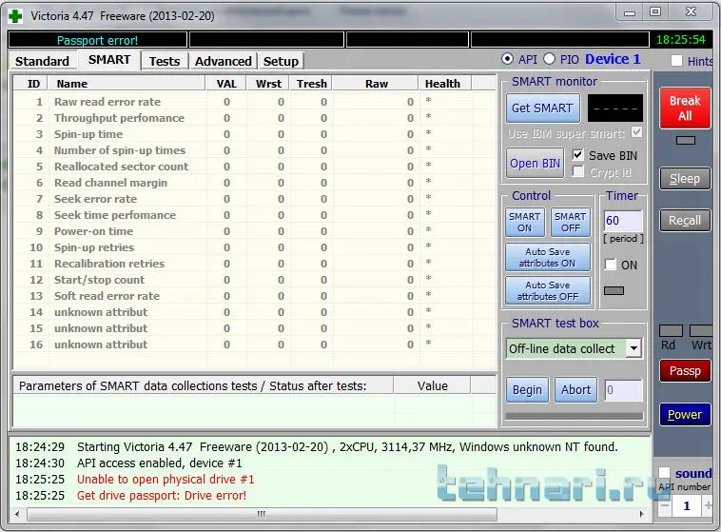Click the green cross Victoria app icon

click(15, 16)
